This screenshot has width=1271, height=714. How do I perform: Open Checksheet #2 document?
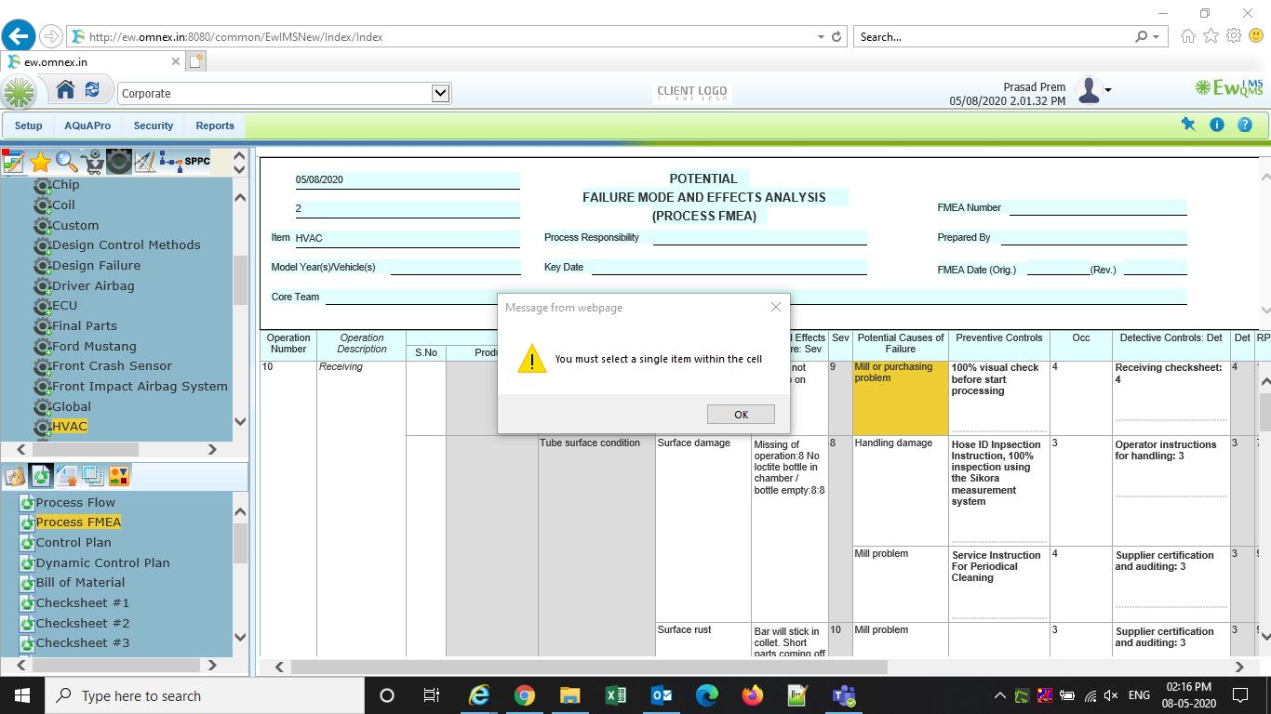point(83,623)
